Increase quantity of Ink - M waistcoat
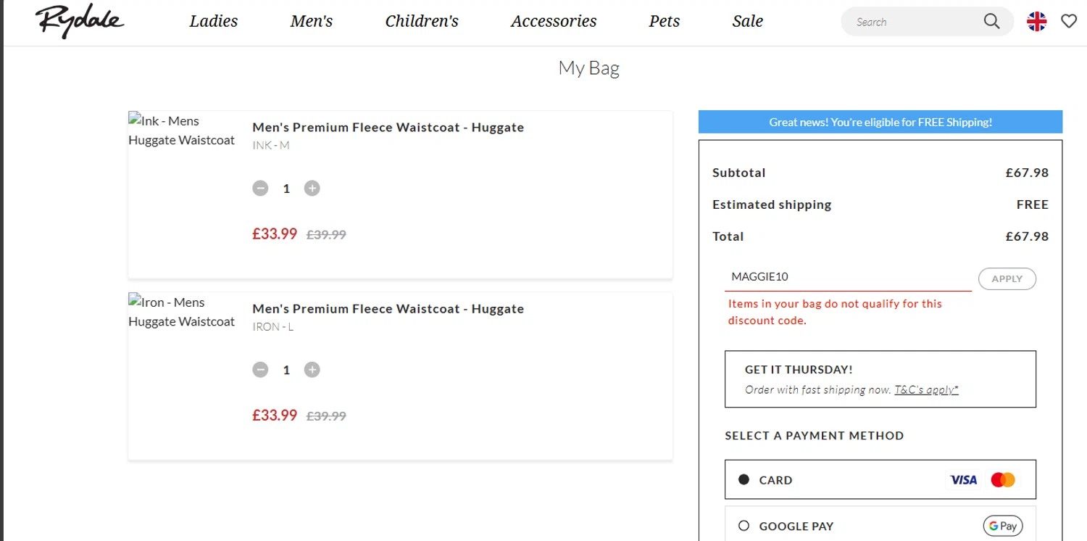This screenshot has height=541, width=1087. (x=312, y=189)
